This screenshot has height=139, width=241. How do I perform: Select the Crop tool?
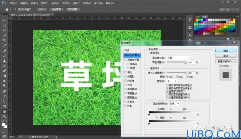pos(4,41)
